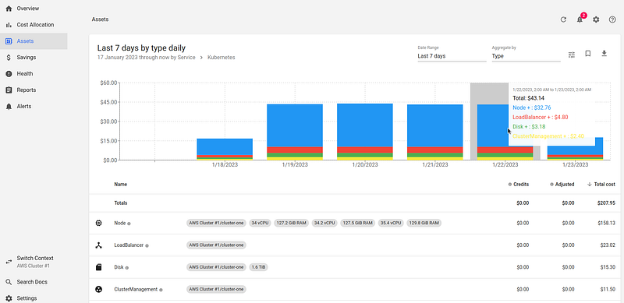This screenshot has height=303, width=624.
Task: Click the LoadBalancer type icon
Action: 99,245
